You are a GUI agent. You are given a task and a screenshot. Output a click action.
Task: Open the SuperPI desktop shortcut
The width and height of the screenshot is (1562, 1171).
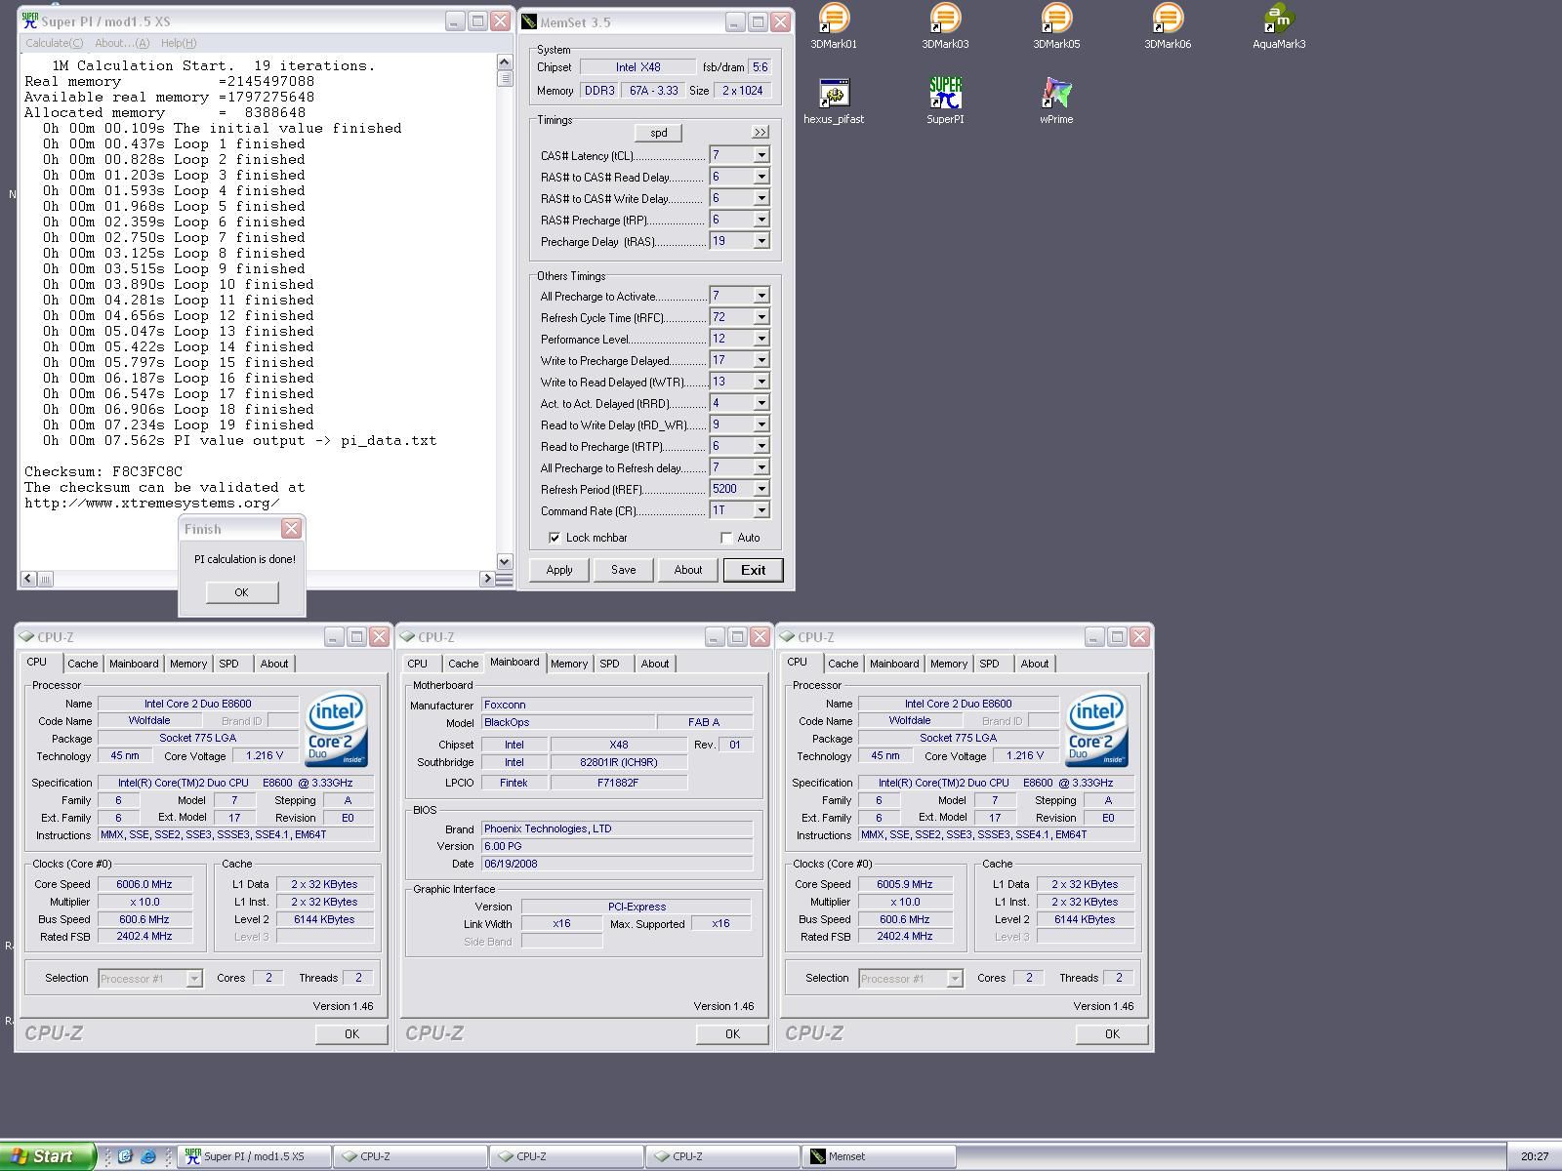pyautogui.click(x=945, y=101)
